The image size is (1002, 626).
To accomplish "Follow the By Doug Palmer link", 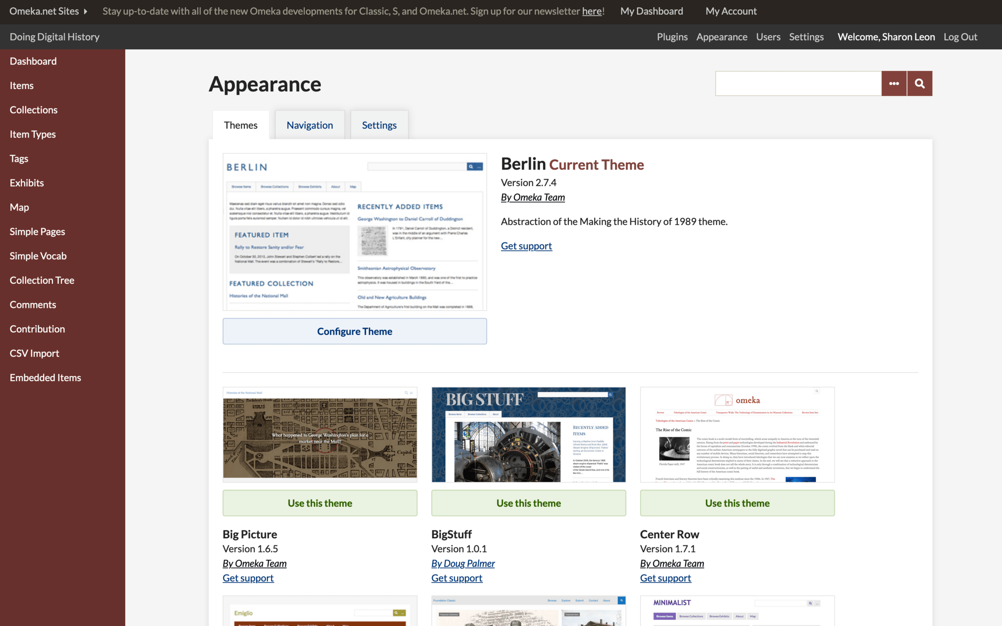I will [462, 563].
